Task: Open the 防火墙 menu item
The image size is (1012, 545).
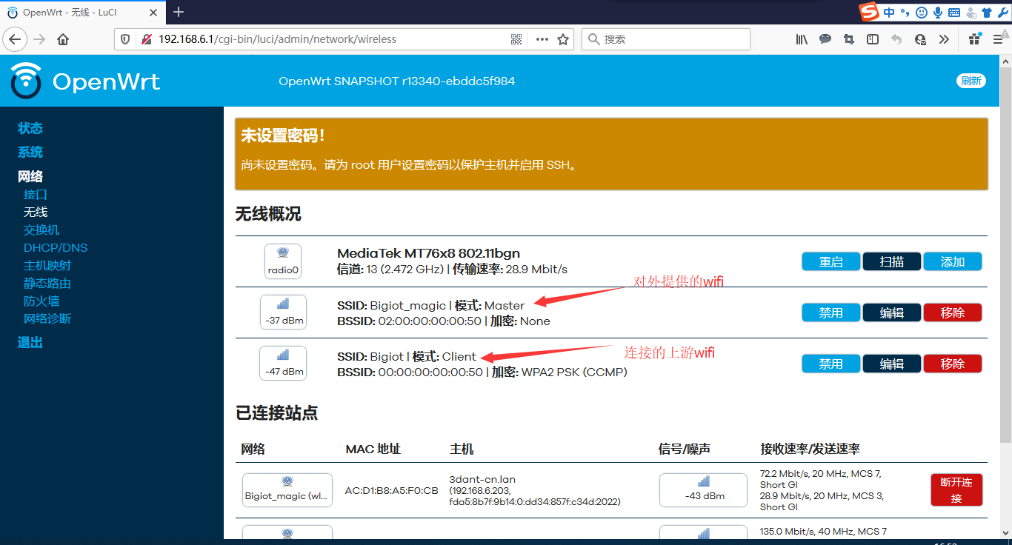Action: pyautogui.click(x=41, y=301)
